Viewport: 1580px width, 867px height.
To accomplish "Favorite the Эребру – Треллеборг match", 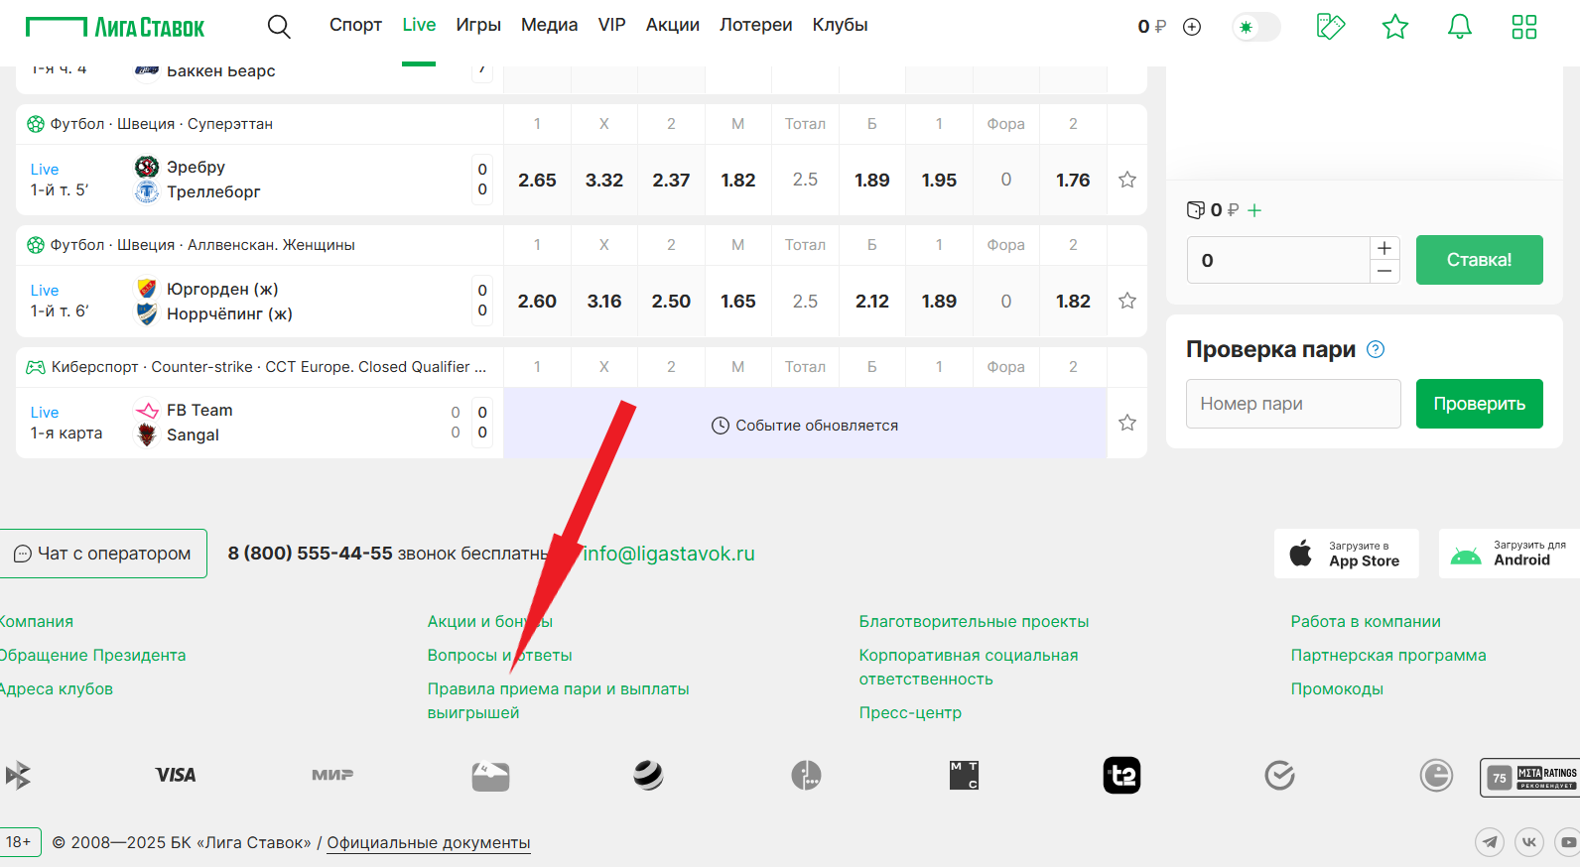I will point(1127,180).
